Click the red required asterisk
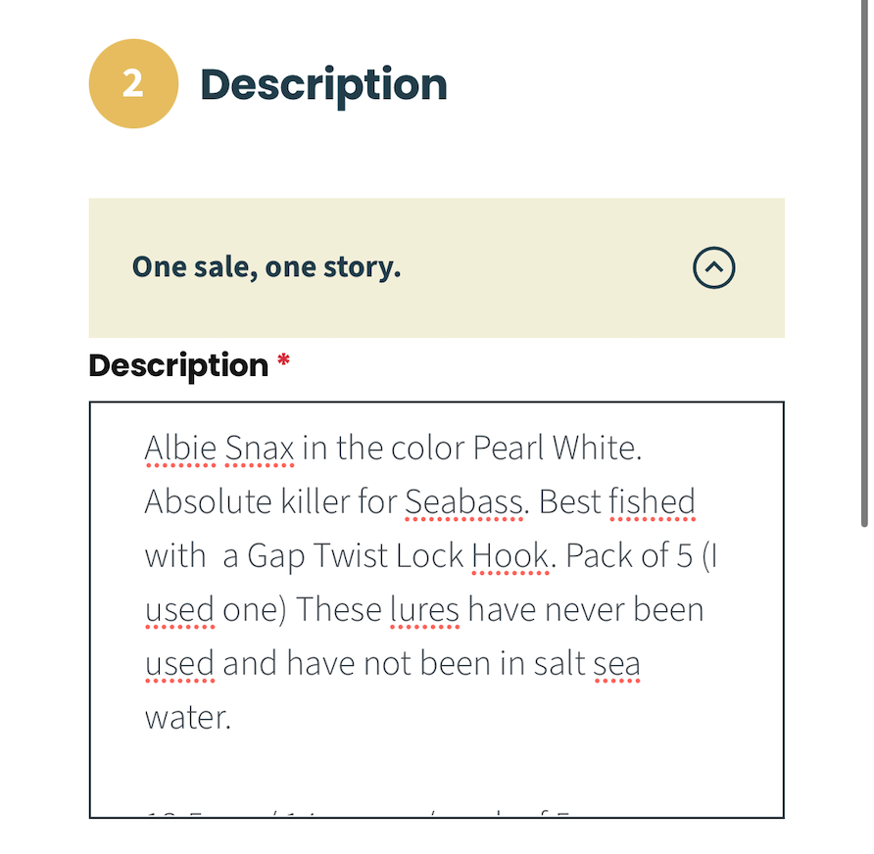This screenshot has width=874, height=854. coord(284,359)
